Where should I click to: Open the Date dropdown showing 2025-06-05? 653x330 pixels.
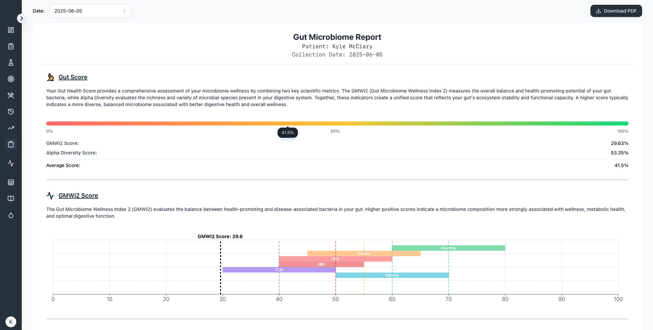(x=90, y=11)
